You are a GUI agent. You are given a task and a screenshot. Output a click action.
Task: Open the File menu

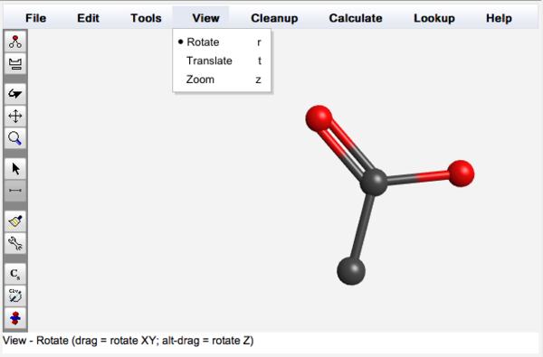pyautogui.click(x=35, y=18)
